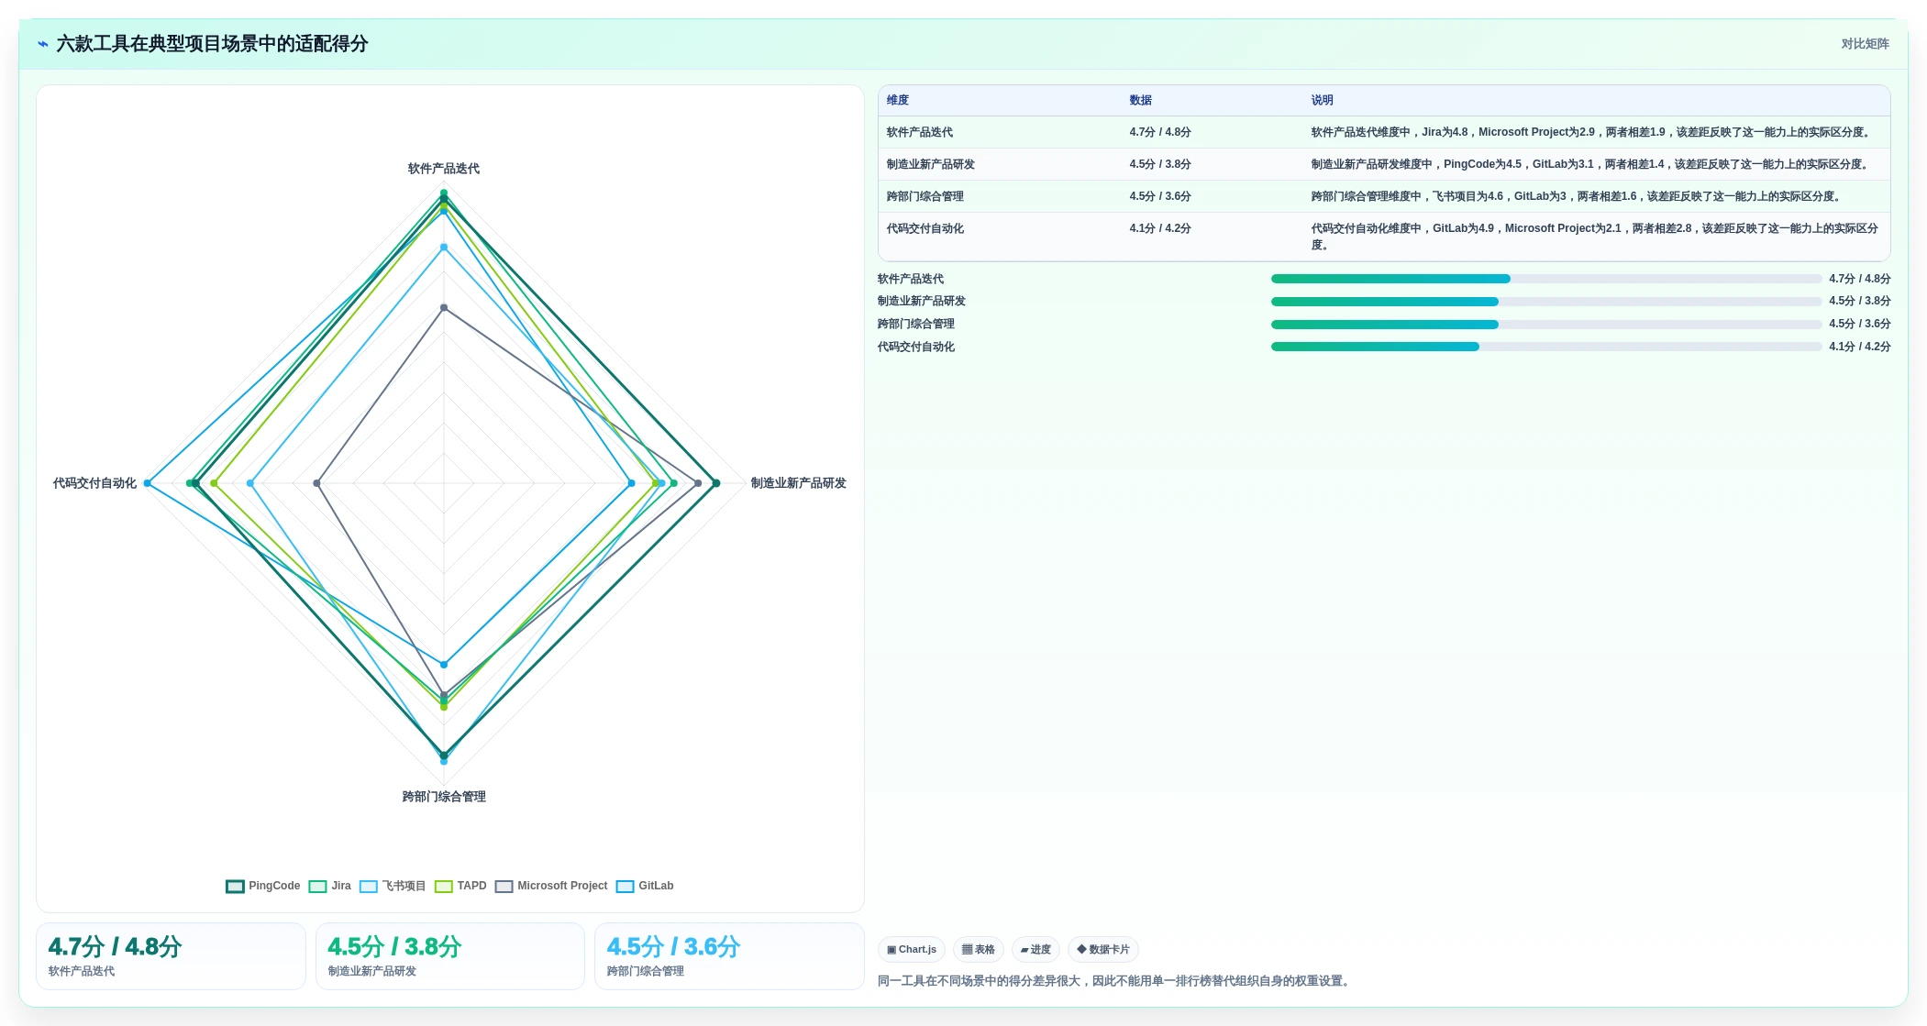1927x1026 pixels.
Task: Click the 4.1分 / 4.2分 table data cell
Action: pos(1213,237)
